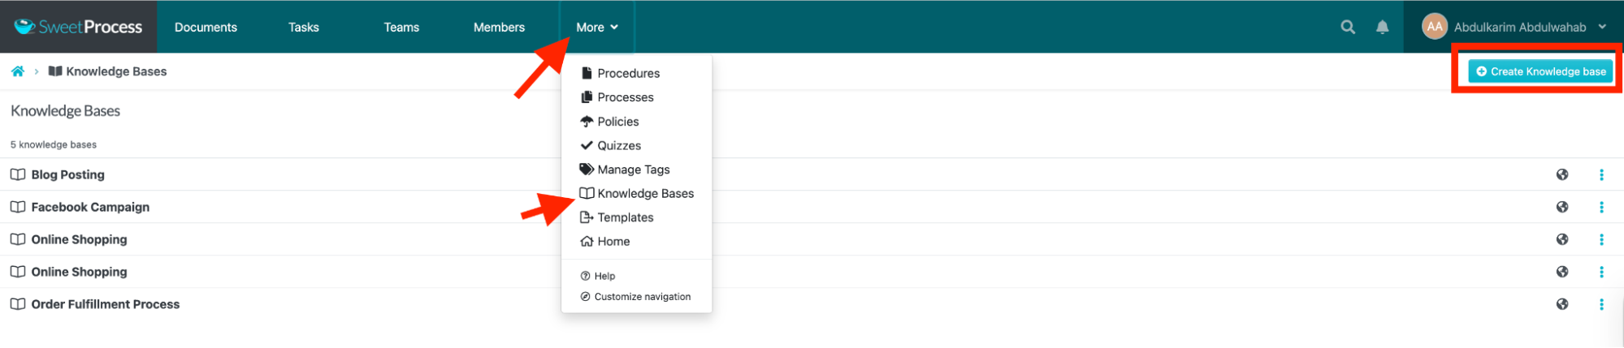The height and width of the screenshot is (348, 1624).
Task: Select Procedures from the More menu
Action: pos(628,73)
